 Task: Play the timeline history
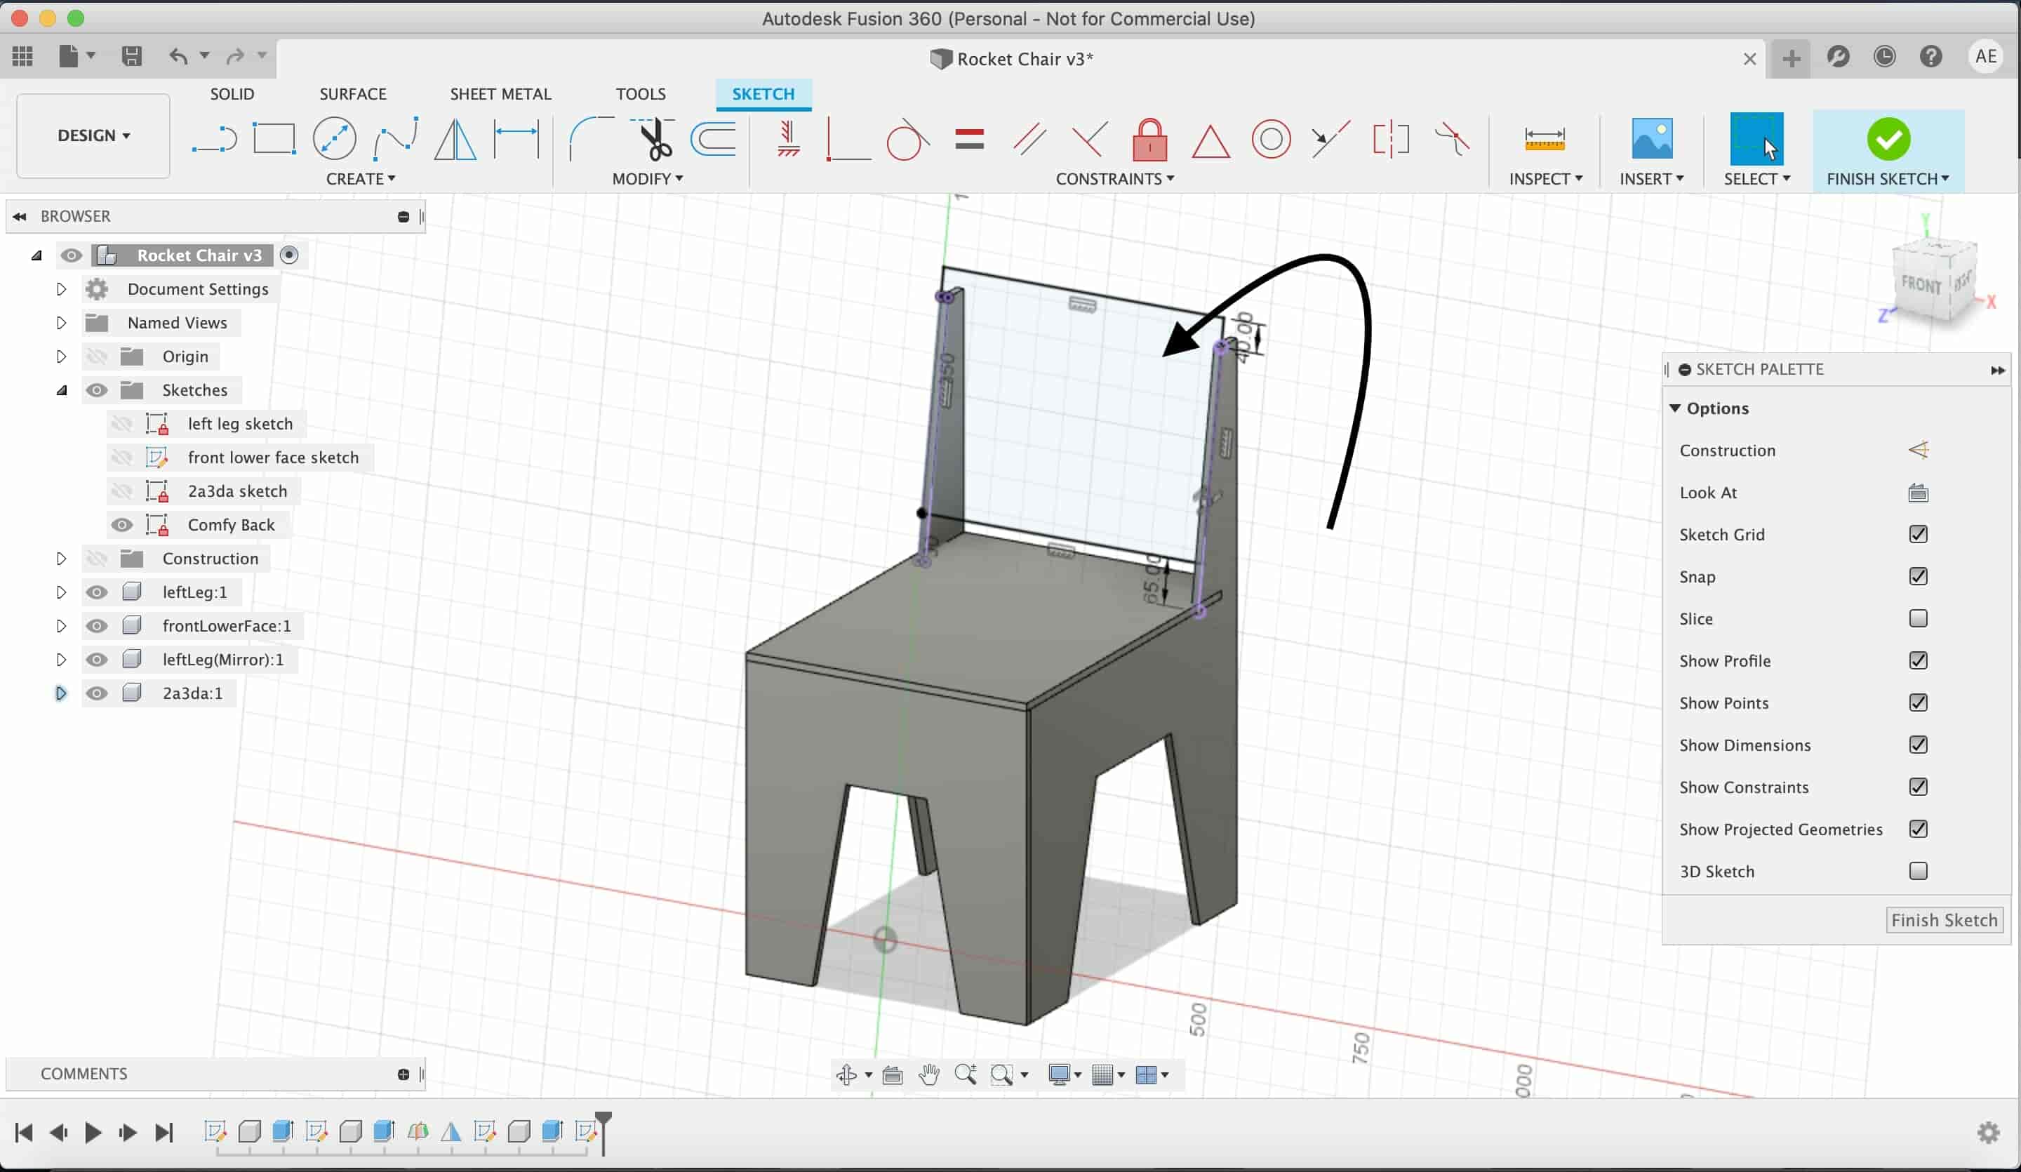click(x=92, y=1132)
